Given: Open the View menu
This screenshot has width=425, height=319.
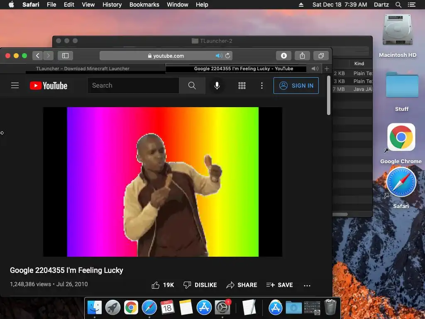Looking at the screenshot, I should [x=88, y=5].
